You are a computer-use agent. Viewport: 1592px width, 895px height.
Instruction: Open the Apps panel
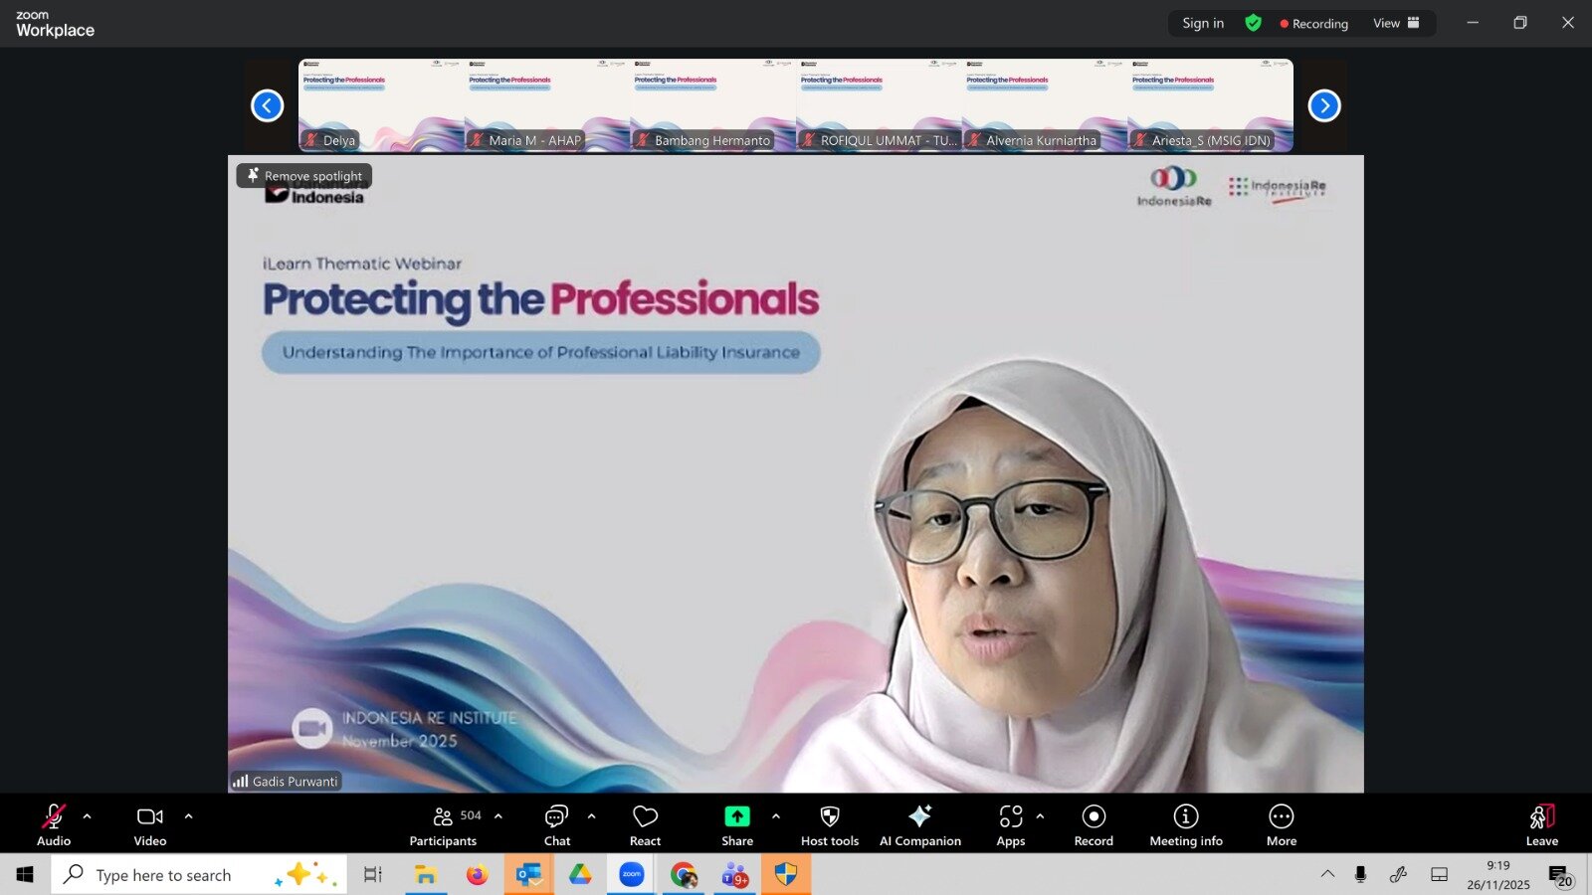(x=1010, y=824)
